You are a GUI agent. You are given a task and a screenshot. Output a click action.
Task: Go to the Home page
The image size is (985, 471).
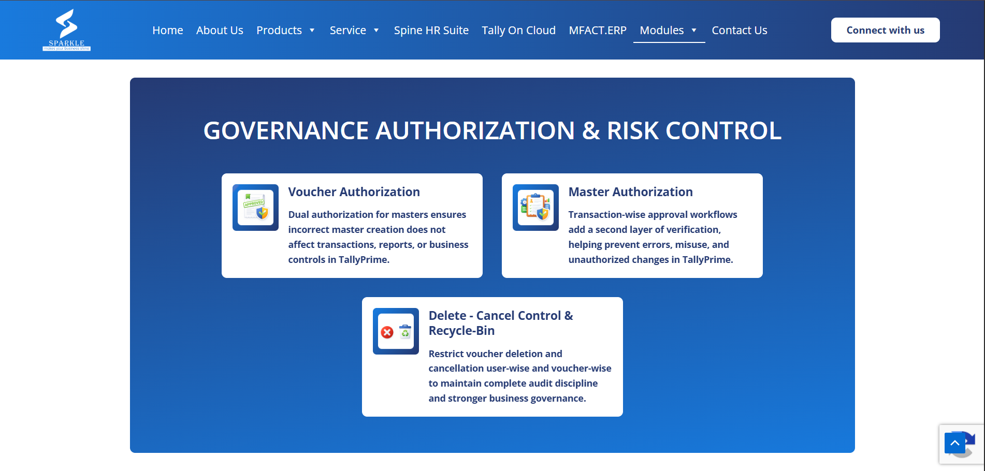(x=168, y=30)
